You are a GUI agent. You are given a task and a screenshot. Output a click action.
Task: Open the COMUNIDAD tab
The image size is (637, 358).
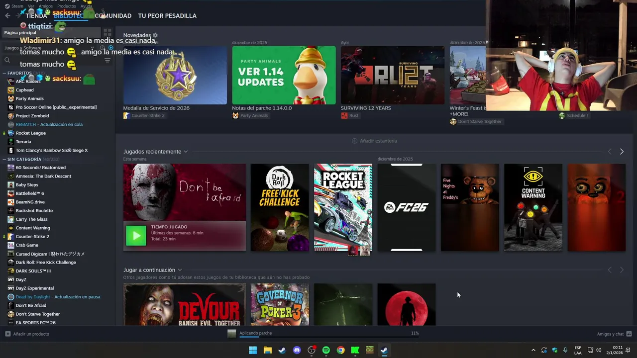click(113, 16)
